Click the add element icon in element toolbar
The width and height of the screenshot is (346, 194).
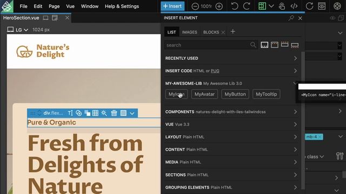(x=78, y=113)
